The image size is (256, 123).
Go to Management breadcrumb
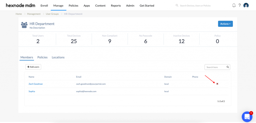34,14
